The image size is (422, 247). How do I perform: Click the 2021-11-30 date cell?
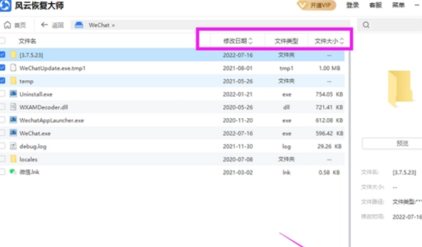pos(238,146)
